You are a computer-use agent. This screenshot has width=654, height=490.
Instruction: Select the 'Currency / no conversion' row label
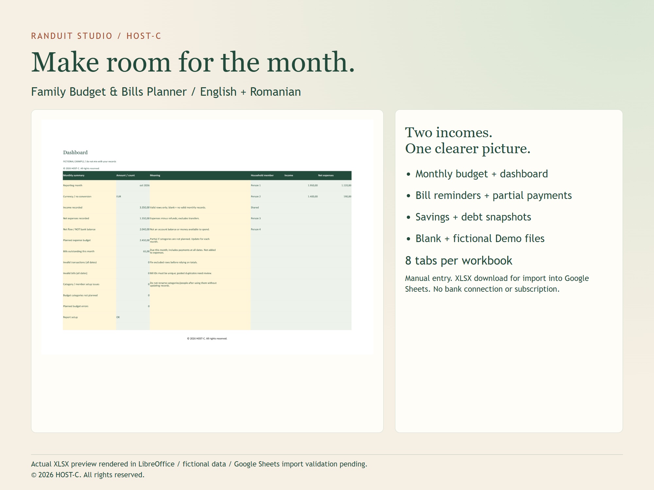point(77,197)
